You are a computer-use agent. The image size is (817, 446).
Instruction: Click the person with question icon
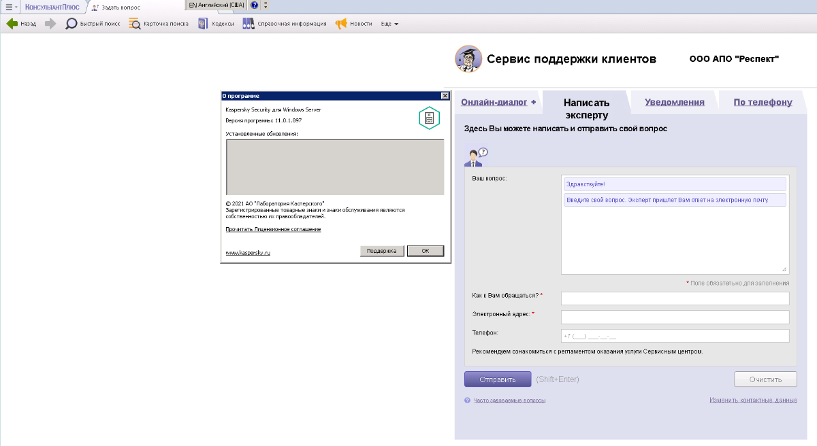point(476,157)
